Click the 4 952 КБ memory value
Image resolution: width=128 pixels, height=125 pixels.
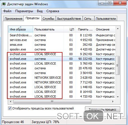point(86,40)
